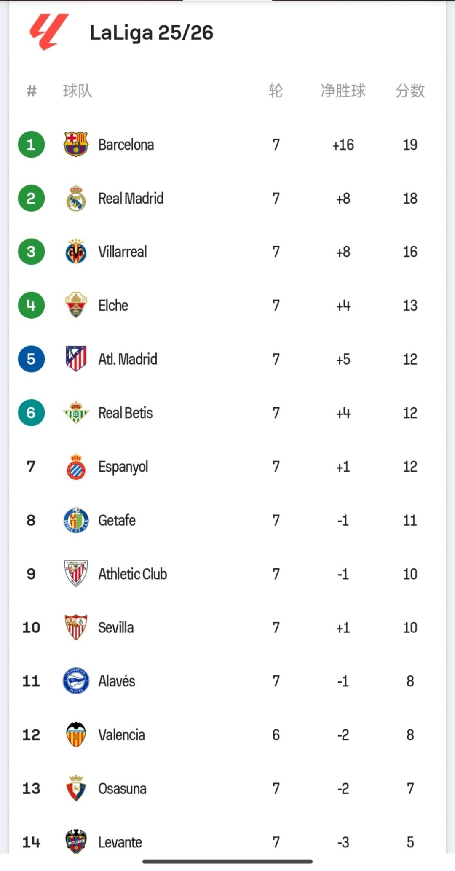Tap the Villarreal yellow badge
Image resolution: width=455 pixels, height=871 pixels.
pos(76,252)
